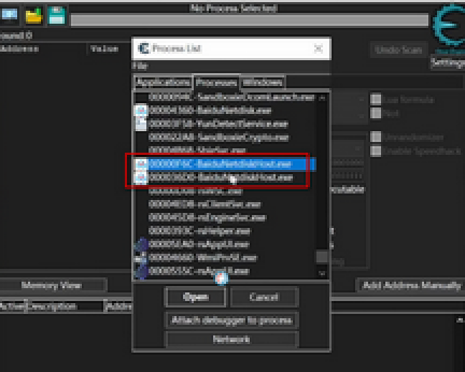Screen dimensions: 465x372
Task: Toggle the Lua formula checkbox
Action: pyautogui.click(x=375, y=100)
